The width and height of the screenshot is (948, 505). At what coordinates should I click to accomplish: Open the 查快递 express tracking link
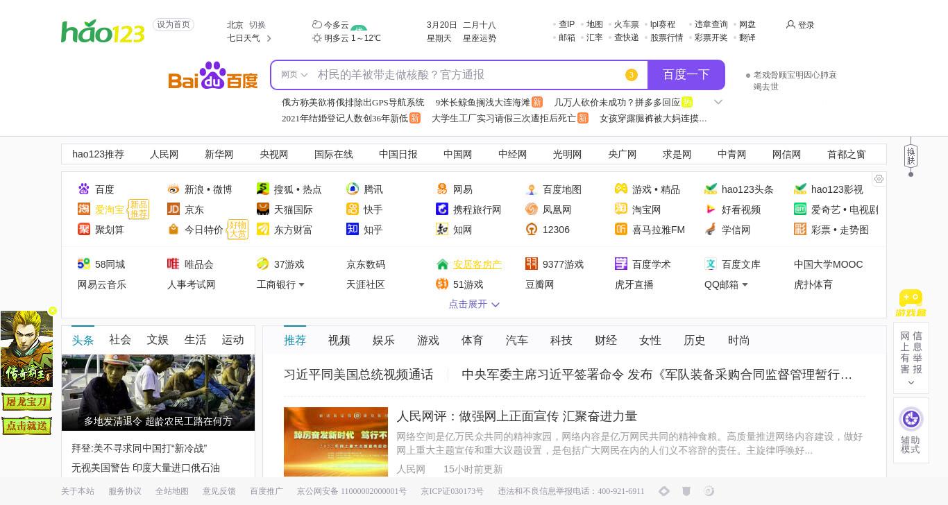[627, 37]
